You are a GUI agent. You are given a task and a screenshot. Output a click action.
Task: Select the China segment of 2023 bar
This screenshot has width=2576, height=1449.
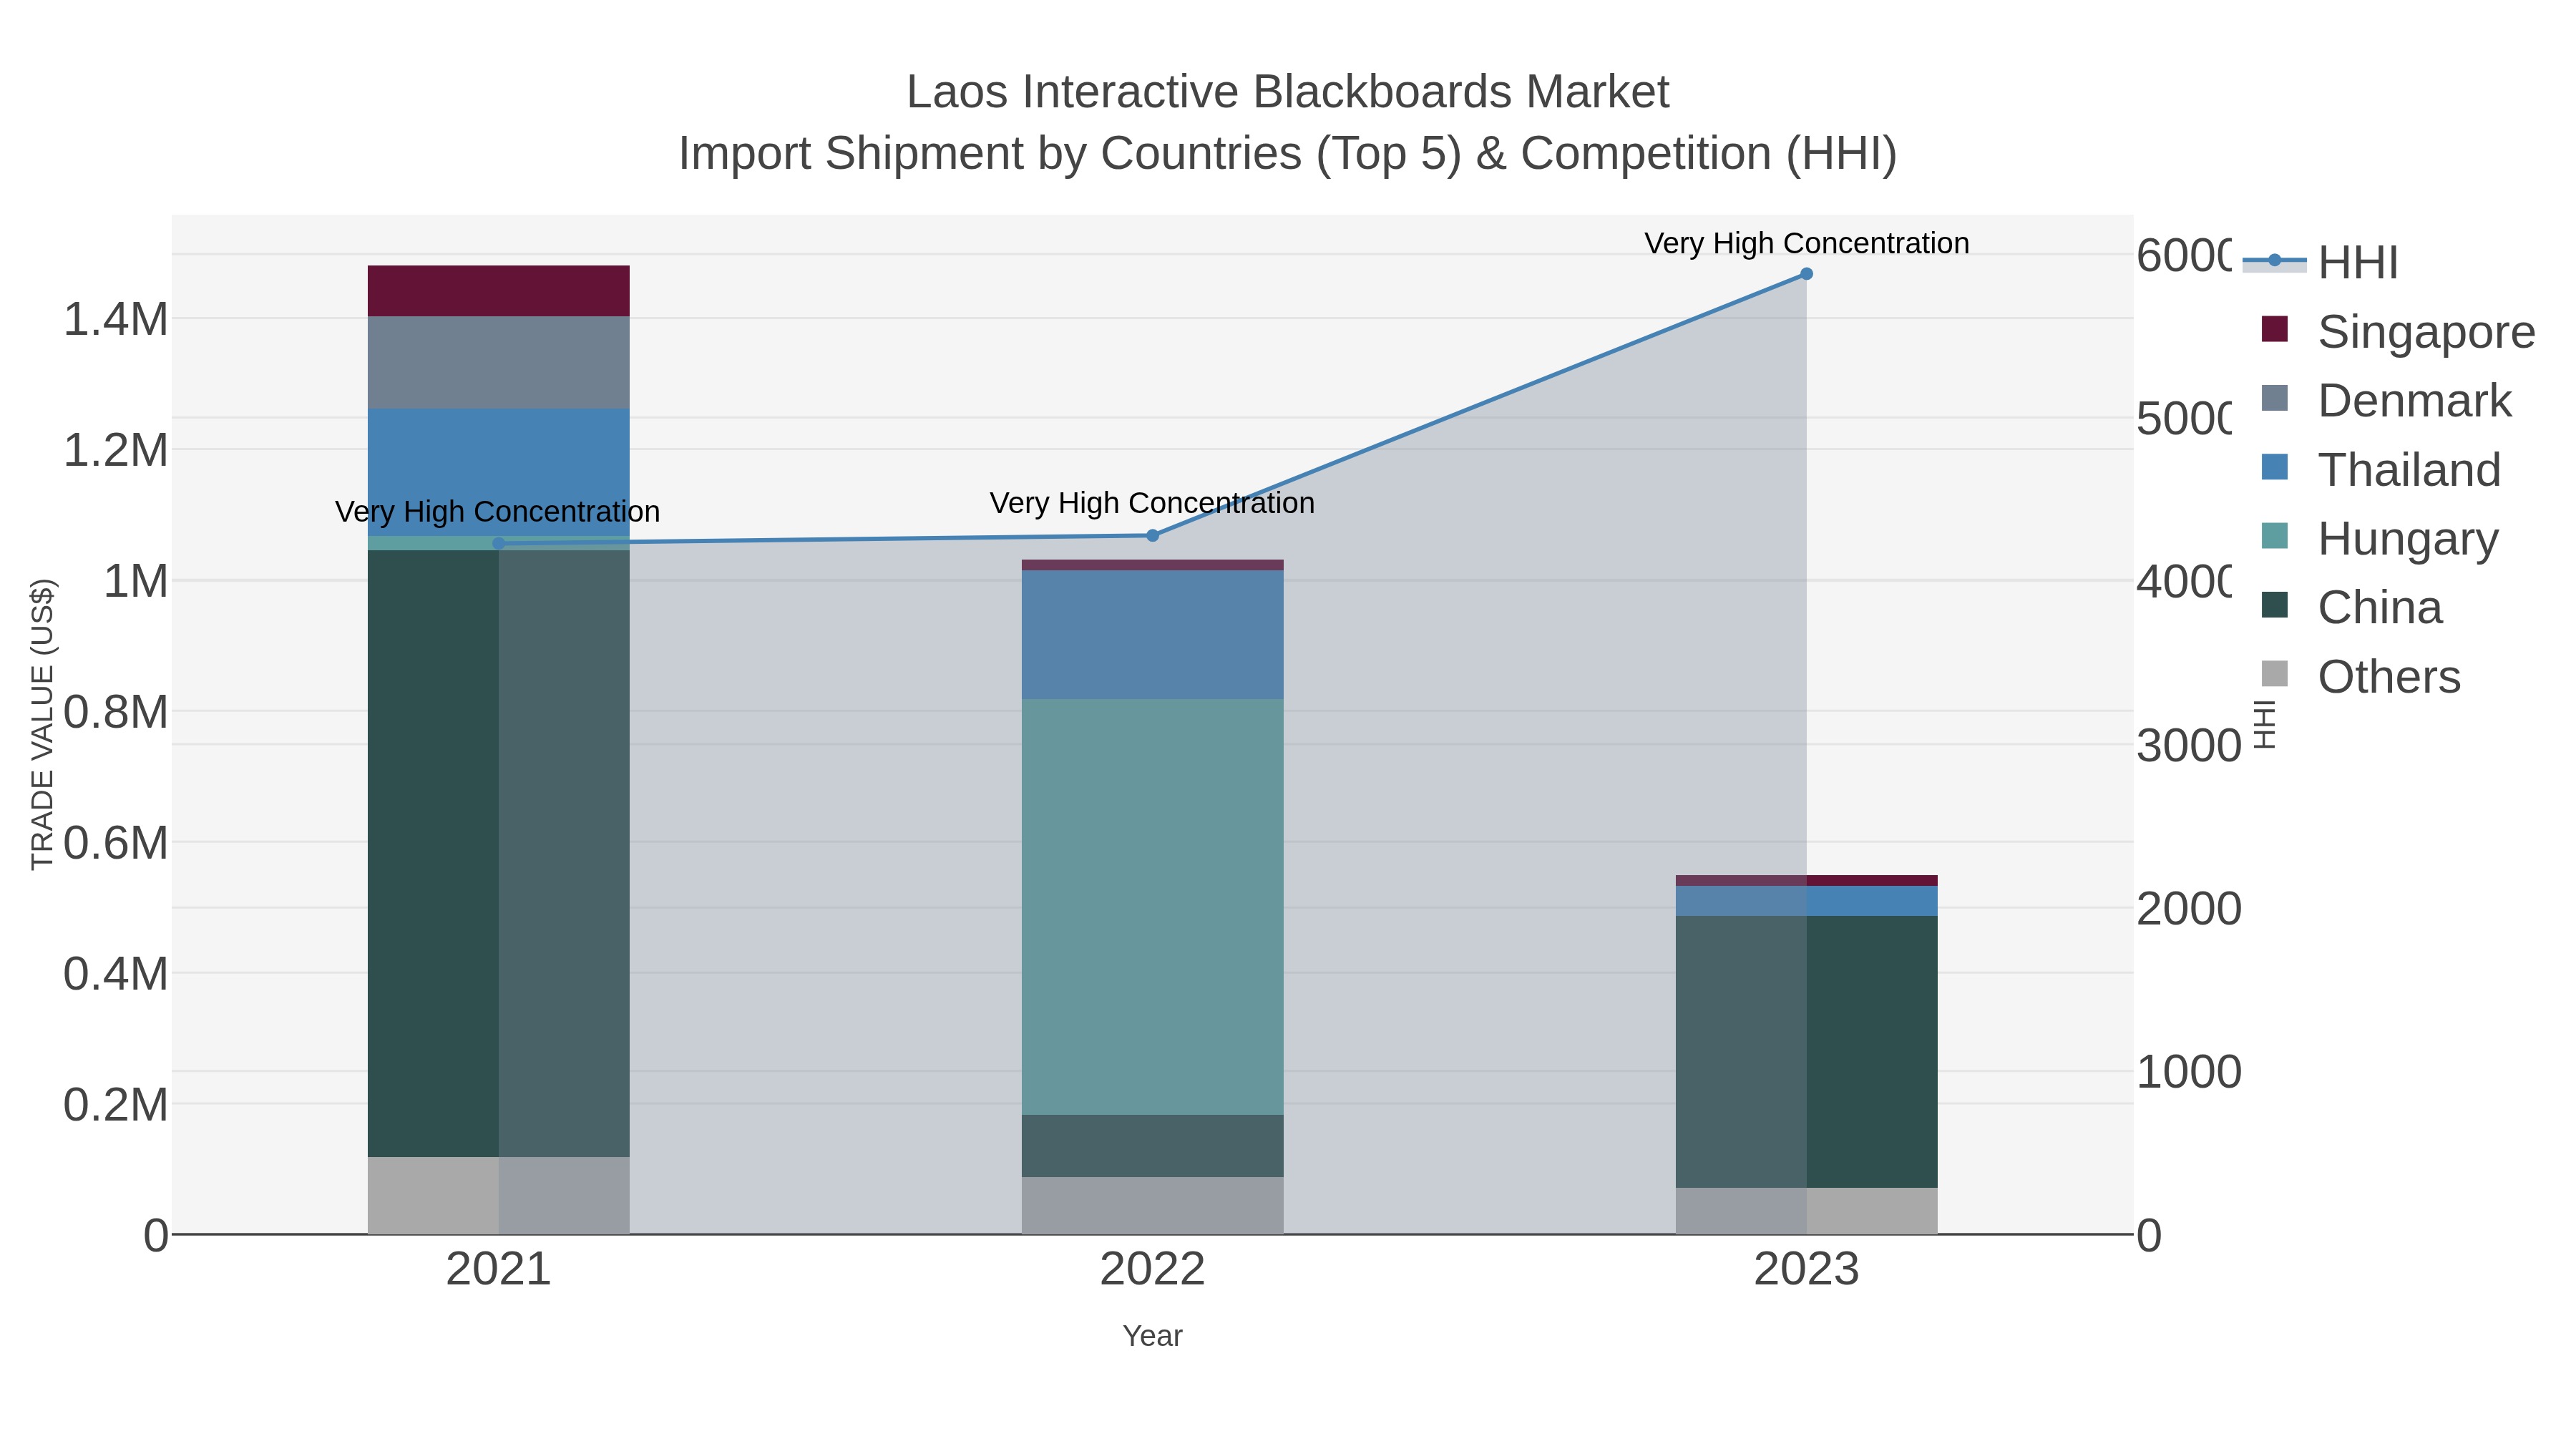pyautogui.click(x=1806, y=1052)
